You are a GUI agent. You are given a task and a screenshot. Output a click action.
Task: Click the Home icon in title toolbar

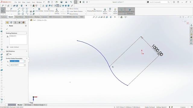(49, 2)
